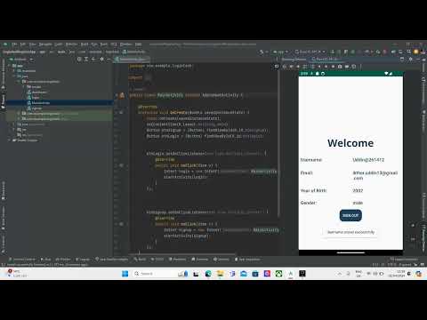This screenshot has width=427, height=320.
Task: Click the editor vertical scrollbar
Action: [x=279, y=142]
